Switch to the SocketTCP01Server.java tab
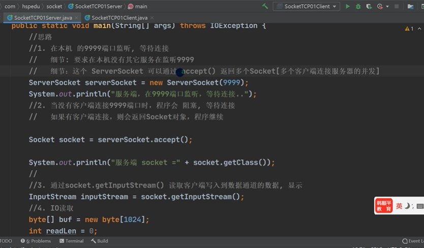Screen dimensions: 424x248 pyautogui.click(x=43, y=18)
